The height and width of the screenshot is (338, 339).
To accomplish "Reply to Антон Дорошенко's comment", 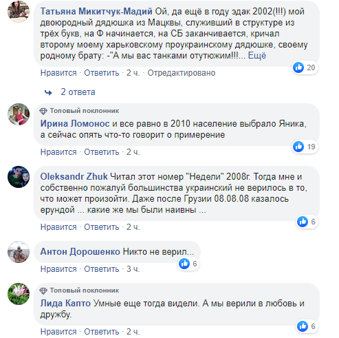I will coord(102,269).
